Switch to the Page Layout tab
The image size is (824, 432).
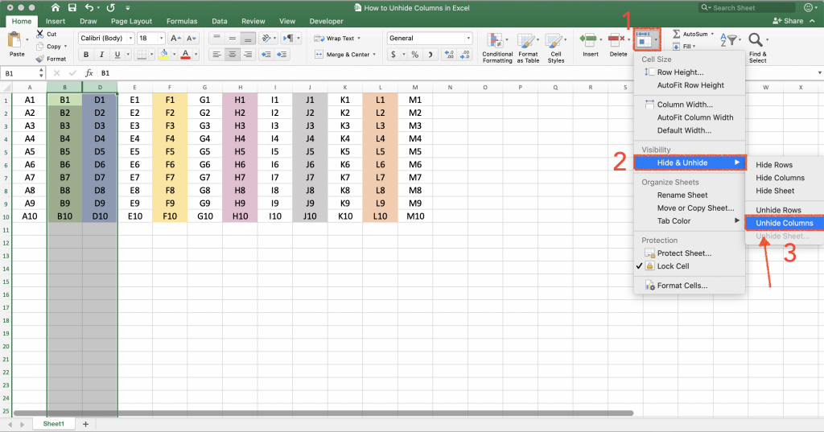coord(131,22)
